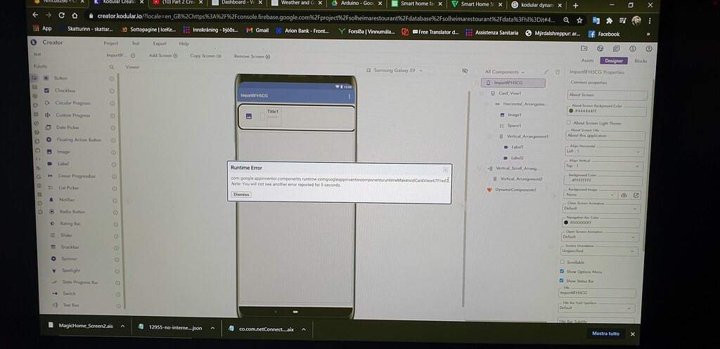Open the Export menu

tap(160, 44)
